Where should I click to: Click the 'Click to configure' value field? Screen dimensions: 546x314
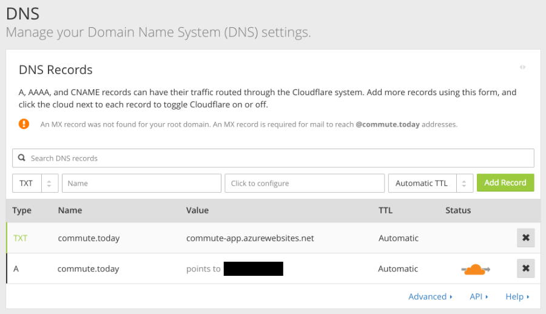pos(305,183)
